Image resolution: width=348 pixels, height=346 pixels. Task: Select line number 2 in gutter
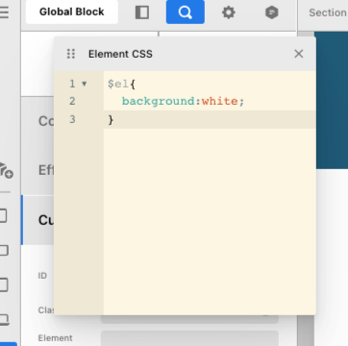point(72,102)
